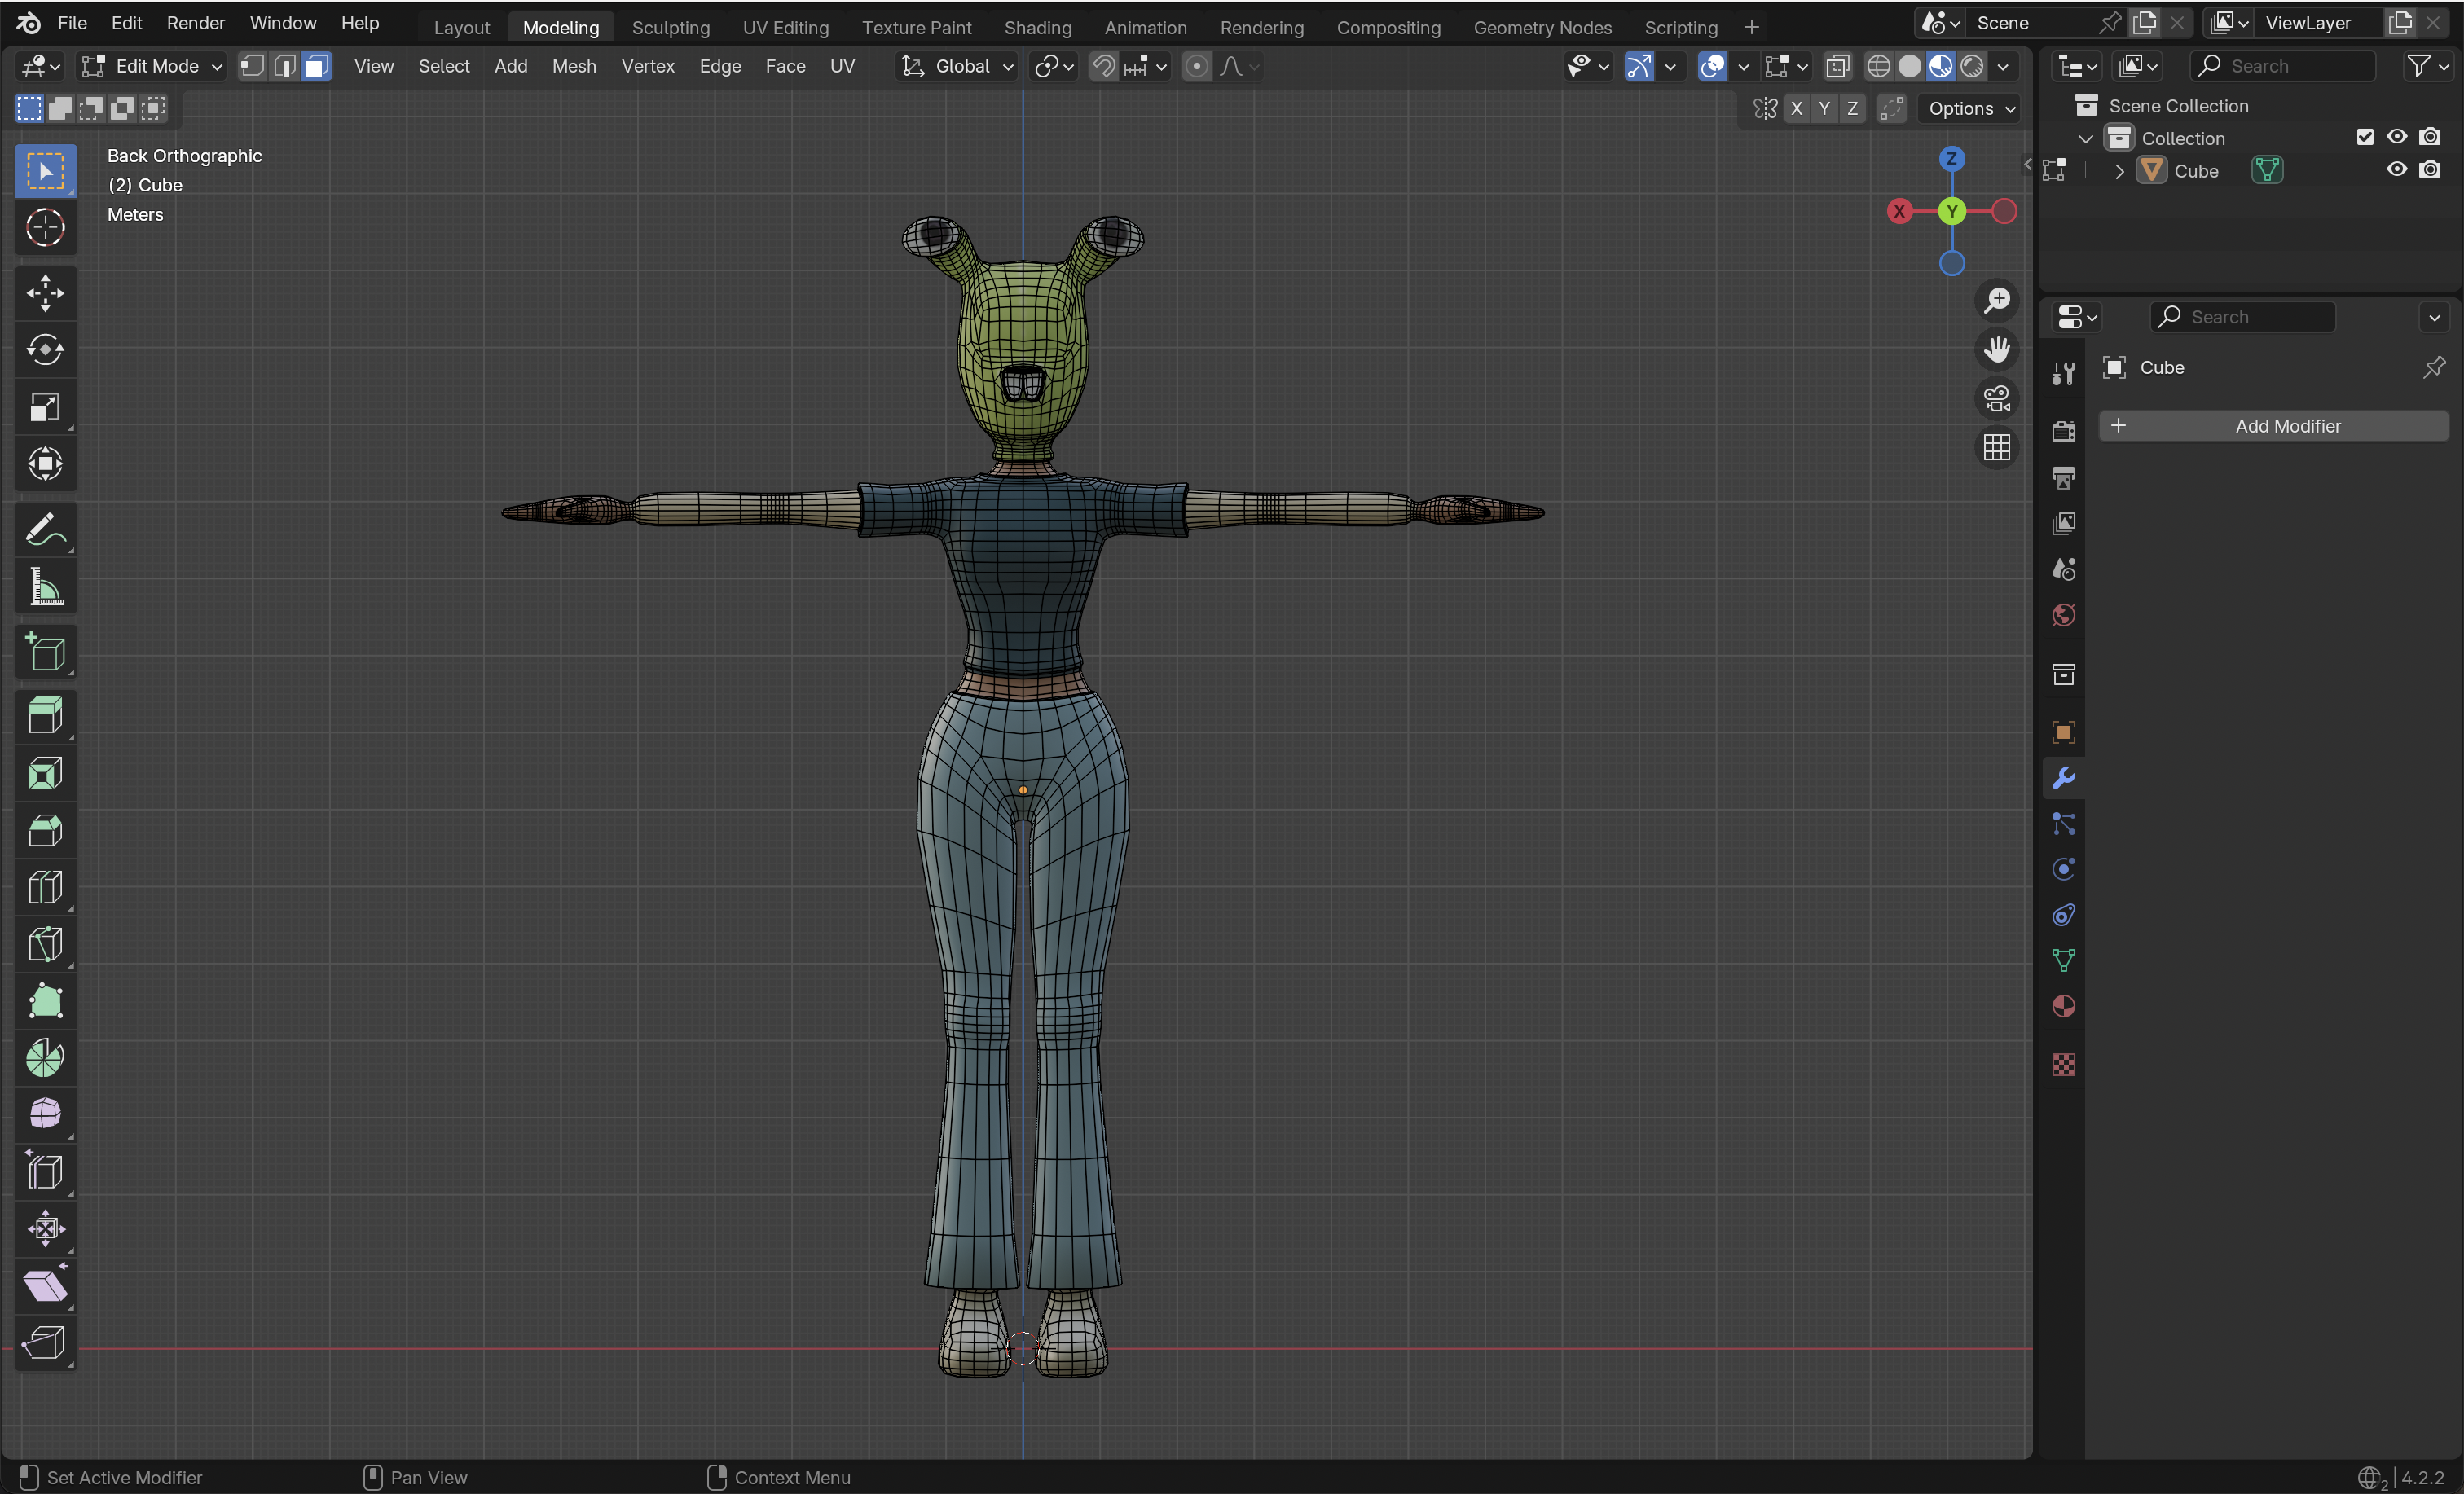This screenshot has height=1494, width=2464.
Task: Open the File menu
Action: click(72, 22)
